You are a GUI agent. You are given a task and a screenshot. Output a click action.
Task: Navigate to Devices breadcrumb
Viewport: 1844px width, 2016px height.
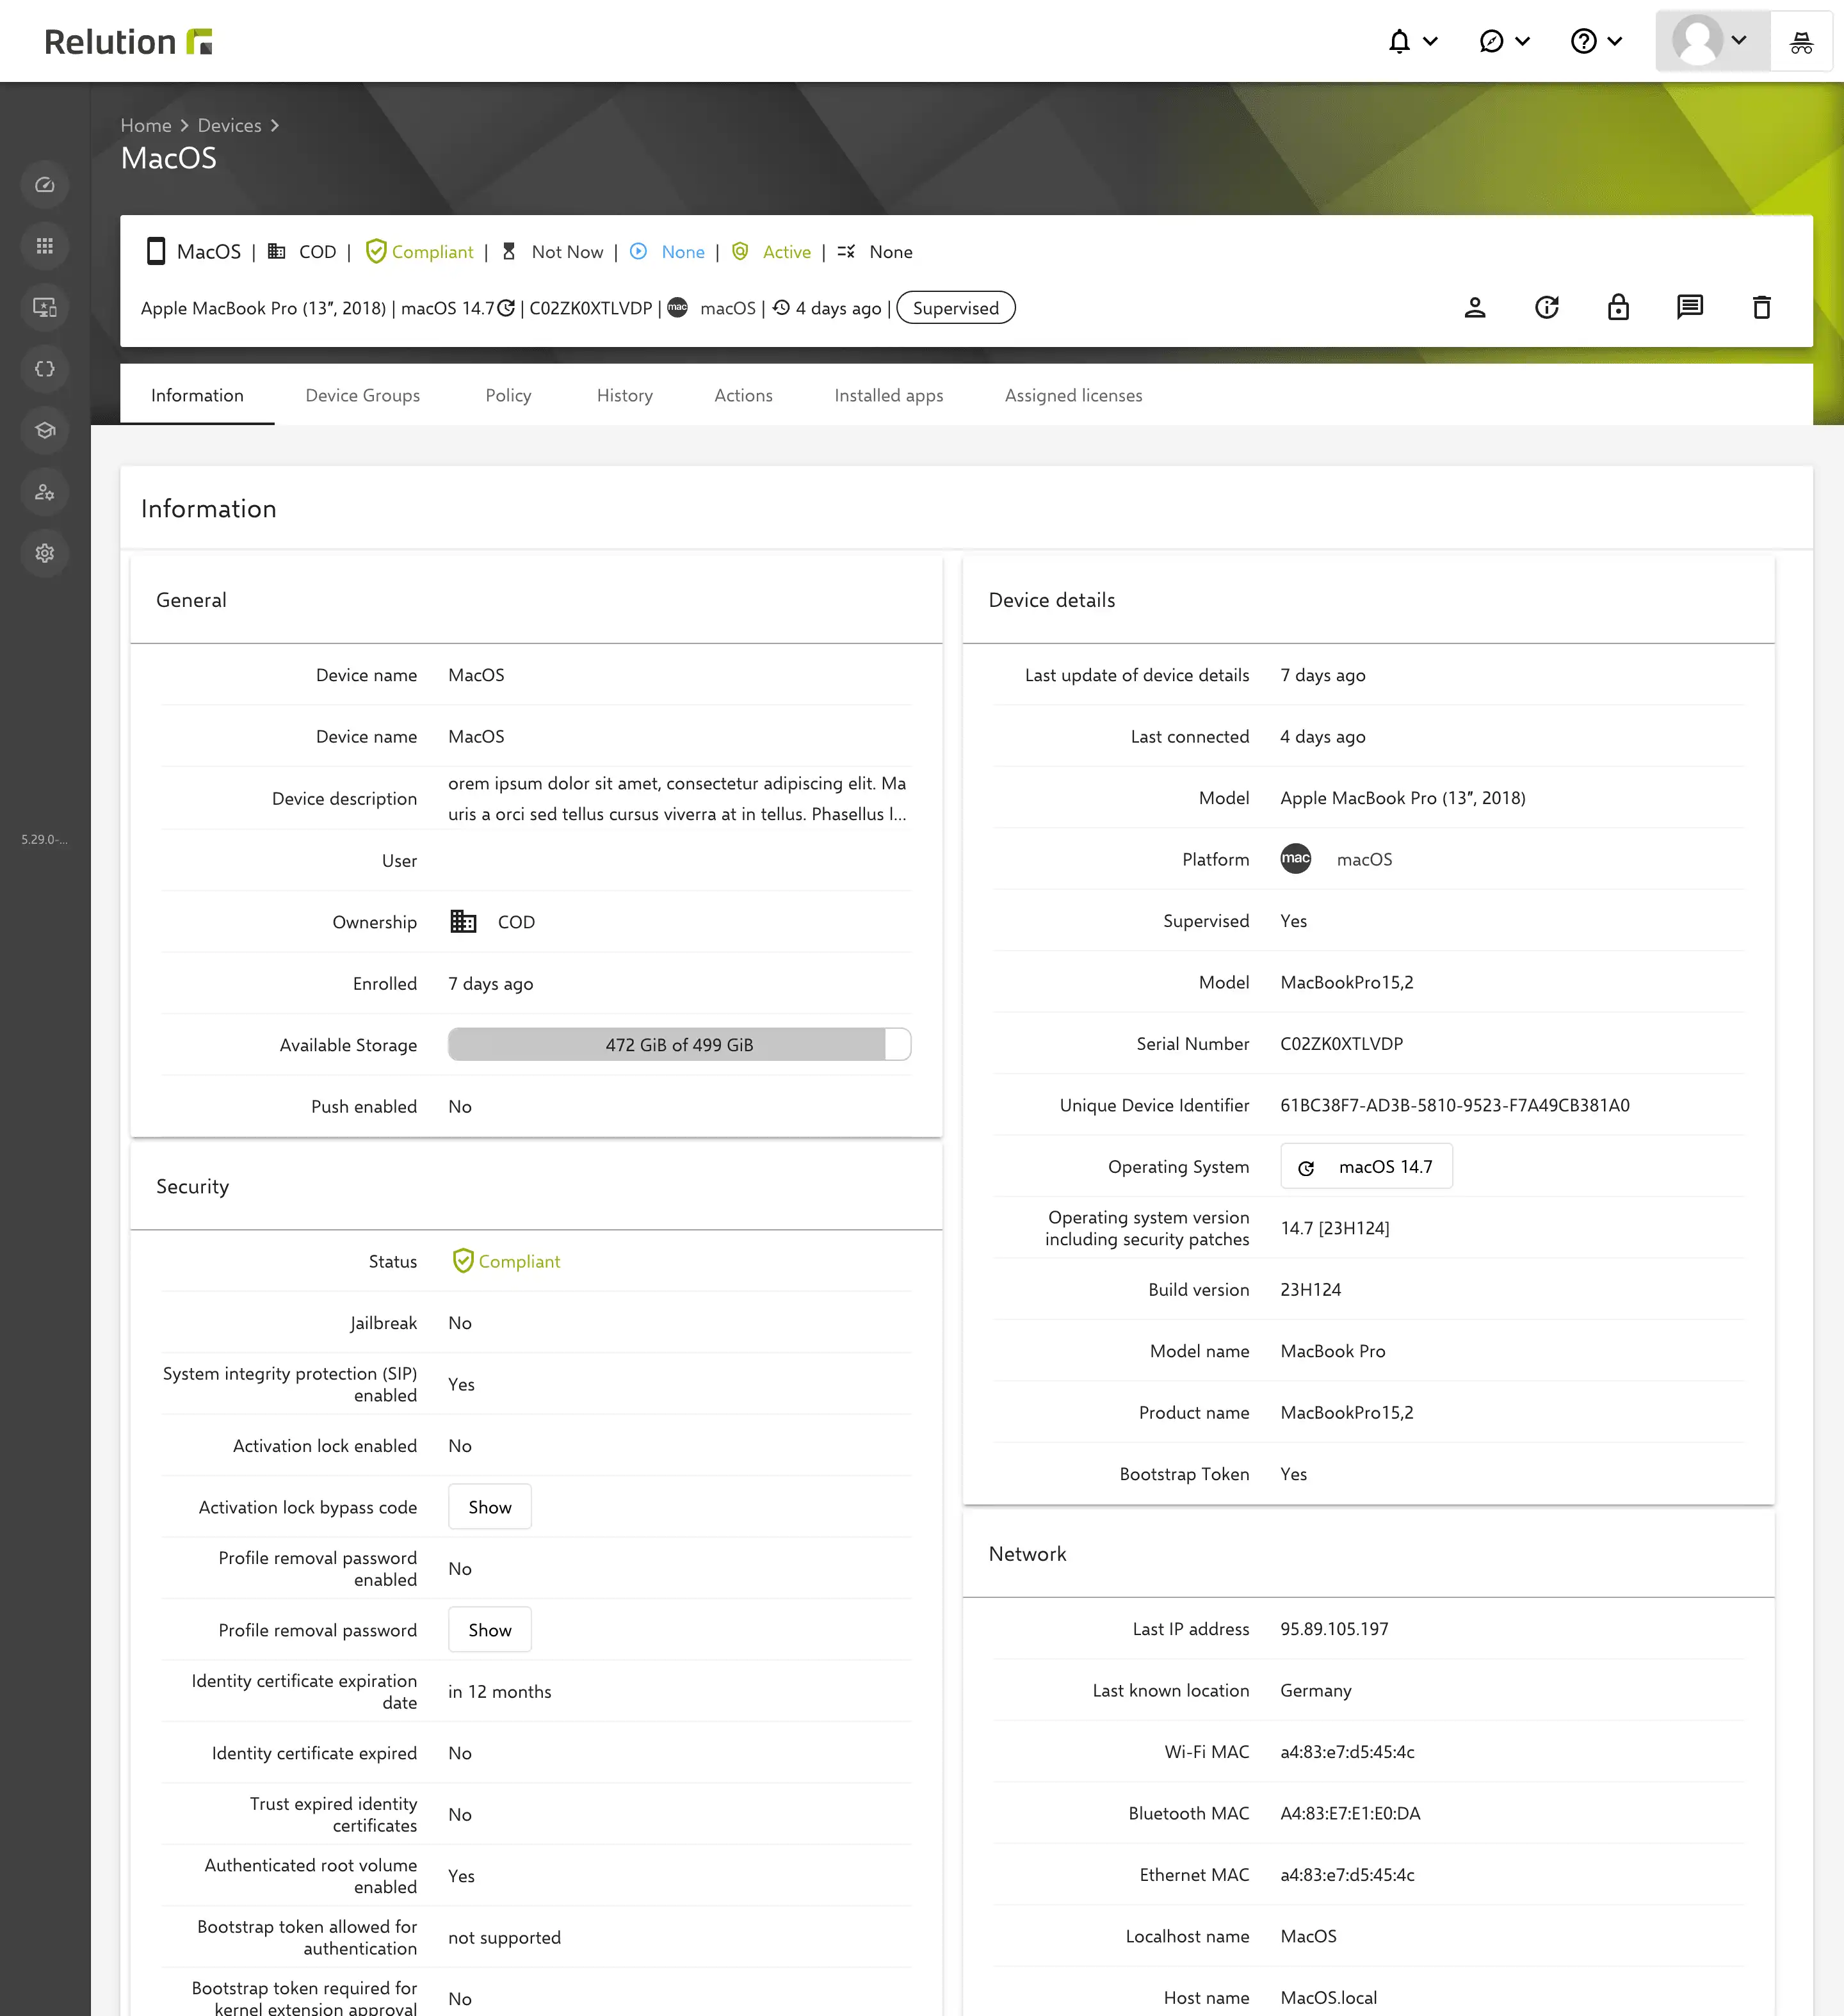229,125
